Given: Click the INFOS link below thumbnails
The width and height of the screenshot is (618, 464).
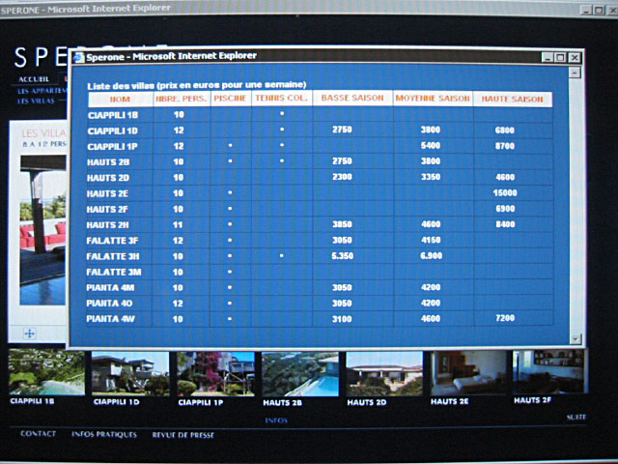Looking at the screenshot, I should (276, 420).
